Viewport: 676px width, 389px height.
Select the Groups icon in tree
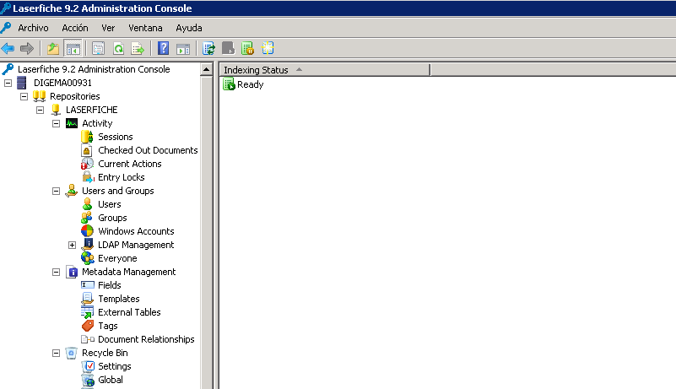click(87, 218)
